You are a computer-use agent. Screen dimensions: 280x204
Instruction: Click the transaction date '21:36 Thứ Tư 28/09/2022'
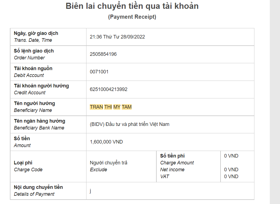point(117,37)
